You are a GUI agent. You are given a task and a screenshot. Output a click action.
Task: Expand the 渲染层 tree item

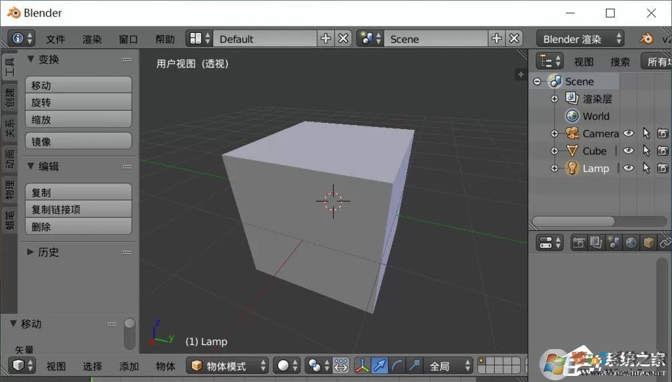pos(554,99)
